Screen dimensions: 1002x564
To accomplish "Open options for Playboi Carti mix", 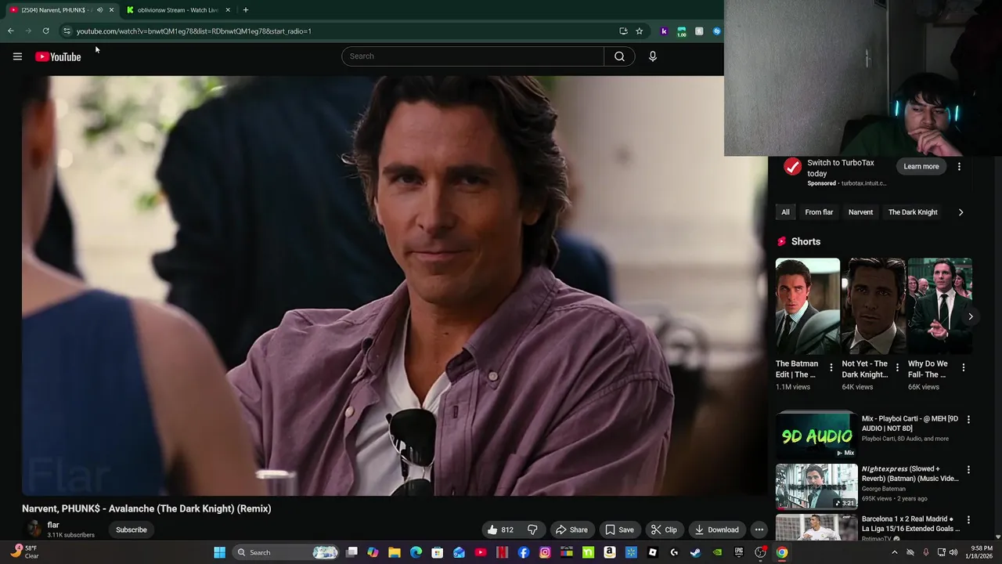I will pos(968,420).
